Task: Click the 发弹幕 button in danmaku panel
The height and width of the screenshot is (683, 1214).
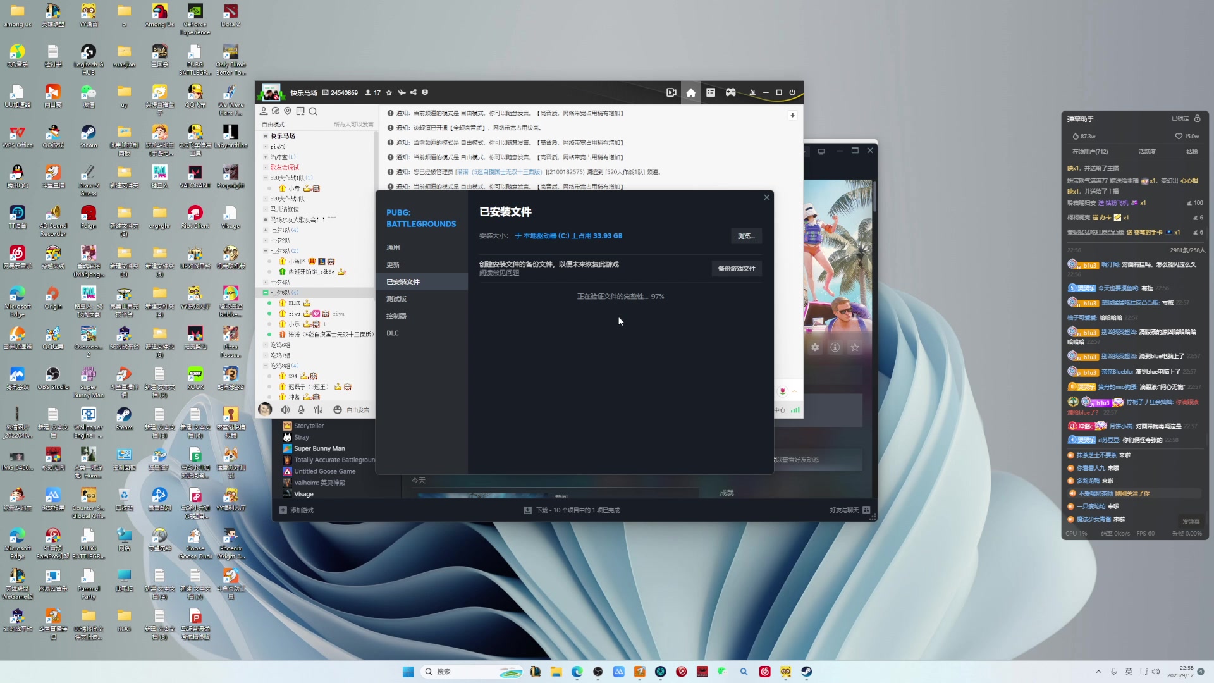Action: coord(1191,521)
